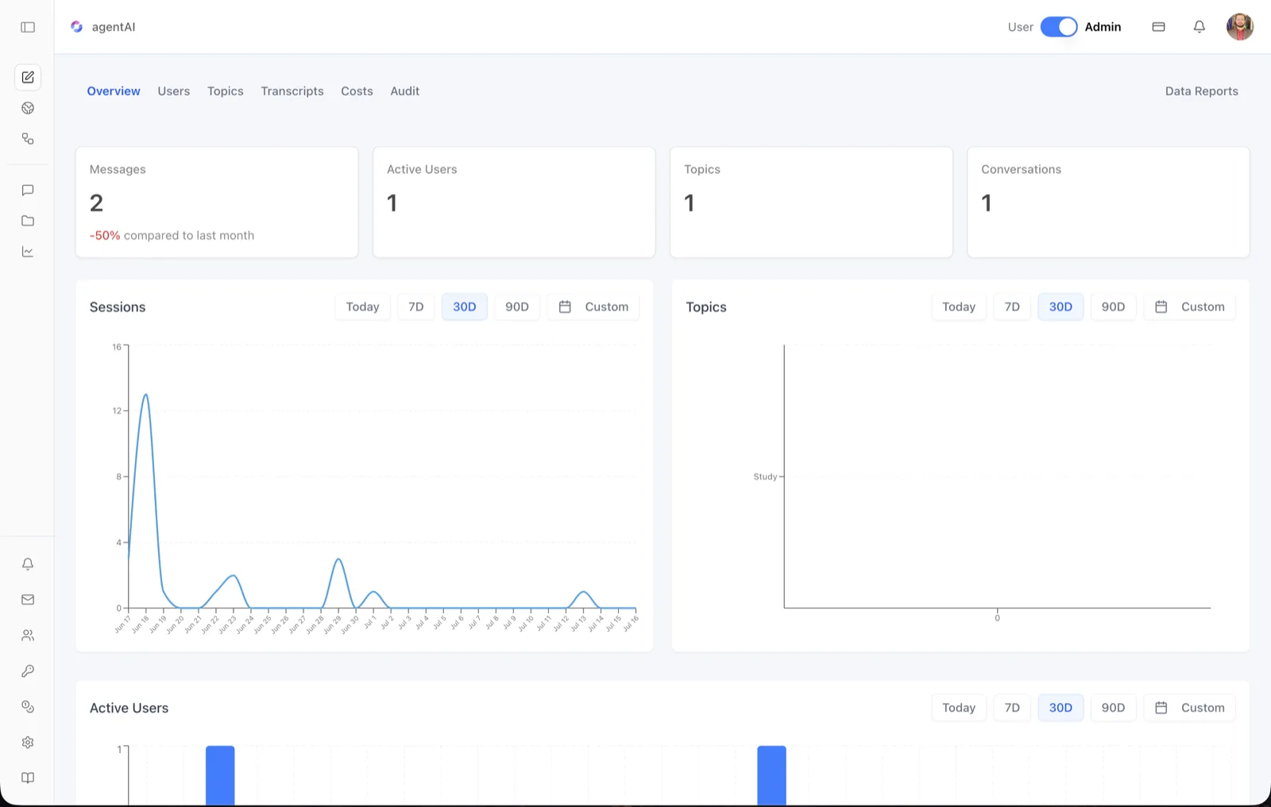Viewport: 1271px width, 807px height.
Task: Open Custom date range for Active Users chart
Action: [x=1189, y=708]
